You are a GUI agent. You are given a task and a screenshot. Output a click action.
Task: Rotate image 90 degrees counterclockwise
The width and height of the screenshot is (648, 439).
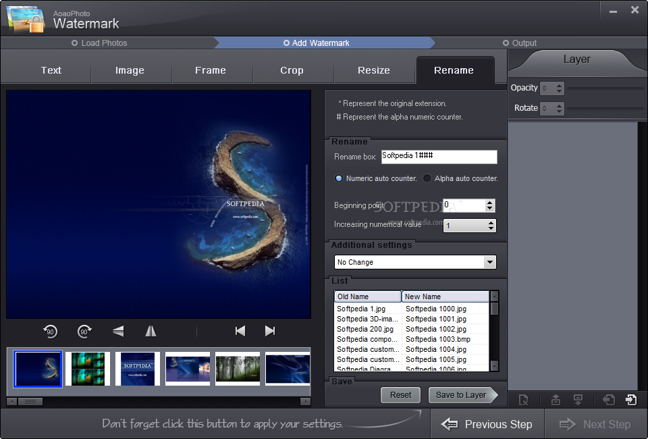pos(51,331)
